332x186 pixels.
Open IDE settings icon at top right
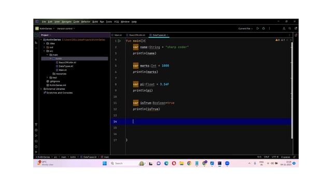296,28
